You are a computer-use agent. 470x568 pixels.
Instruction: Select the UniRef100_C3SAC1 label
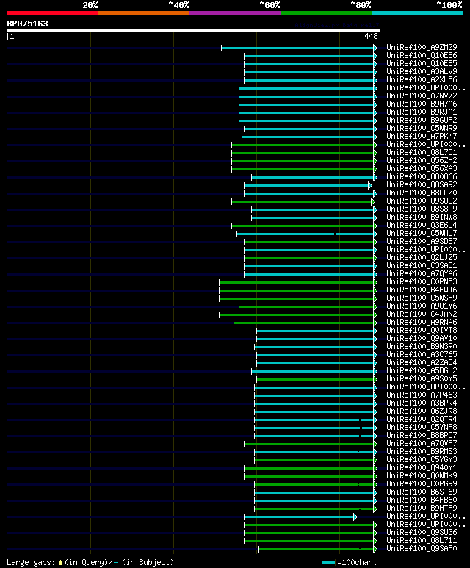[x=422, y=265]
